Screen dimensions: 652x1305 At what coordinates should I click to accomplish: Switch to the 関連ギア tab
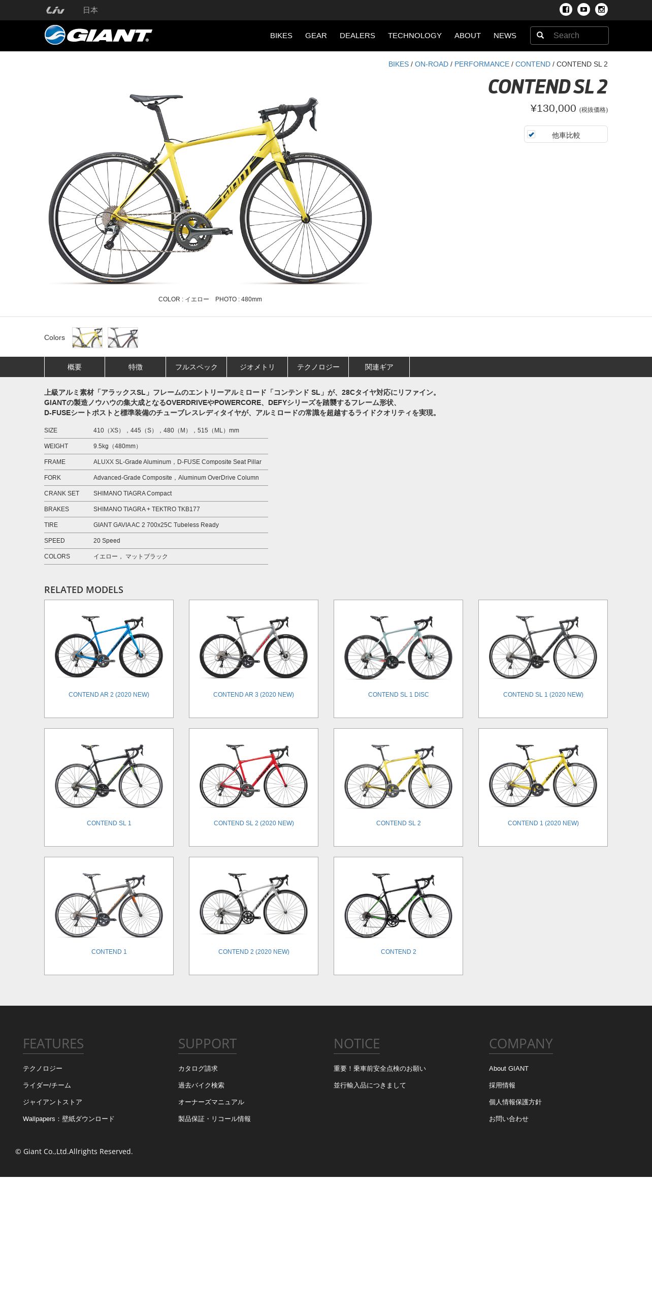[379, 367]
